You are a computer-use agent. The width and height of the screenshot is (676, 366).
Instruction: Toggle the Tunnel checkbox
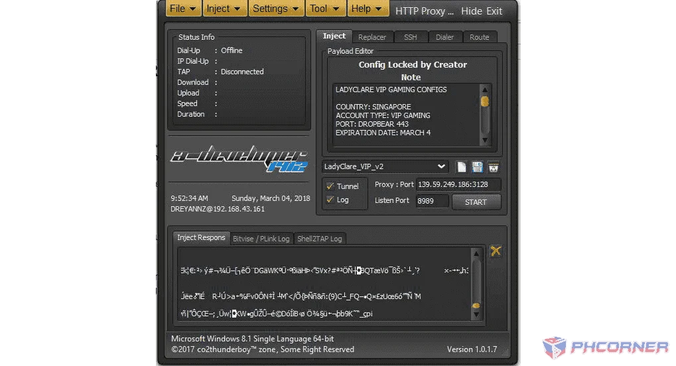[330, 186]
